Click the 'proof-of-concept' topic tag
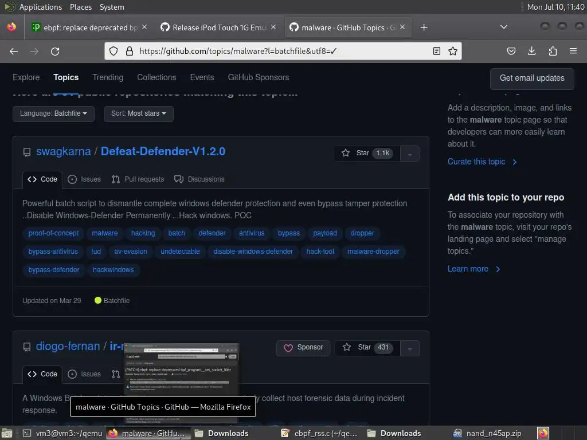 (53, 233)
